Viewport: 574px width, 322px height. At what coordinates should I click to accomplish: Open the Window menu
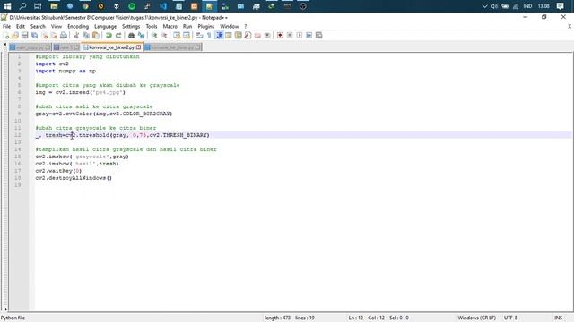[x=230, y=26]
